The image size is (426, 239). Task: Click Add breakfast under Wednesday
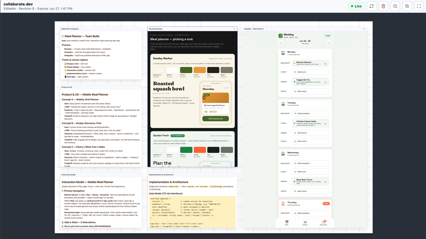point(311,163)
